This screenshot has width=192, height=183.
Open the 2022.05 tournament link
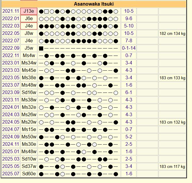(x=11, y=33)
